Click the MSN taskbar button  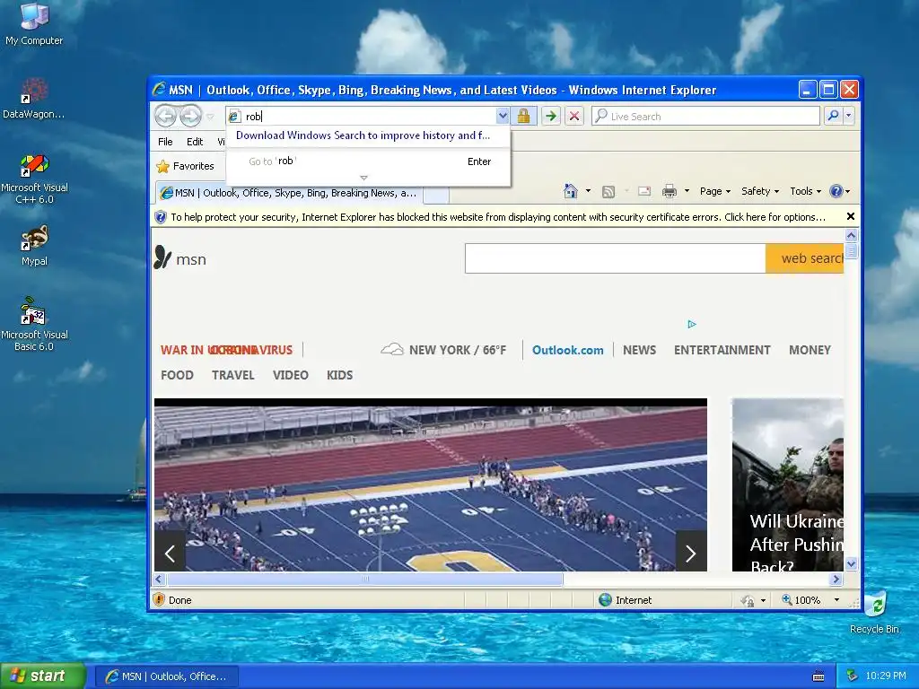(x=166, y=676)
